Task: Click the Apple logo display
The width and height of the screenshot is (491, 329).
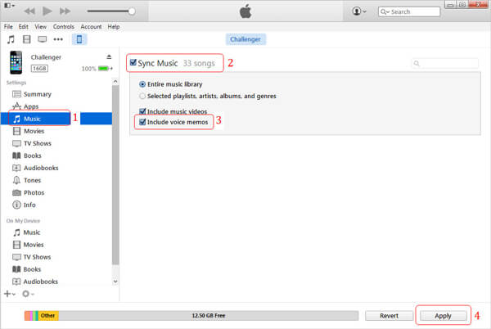Action: pyautogui.click(x=245, y=11)
